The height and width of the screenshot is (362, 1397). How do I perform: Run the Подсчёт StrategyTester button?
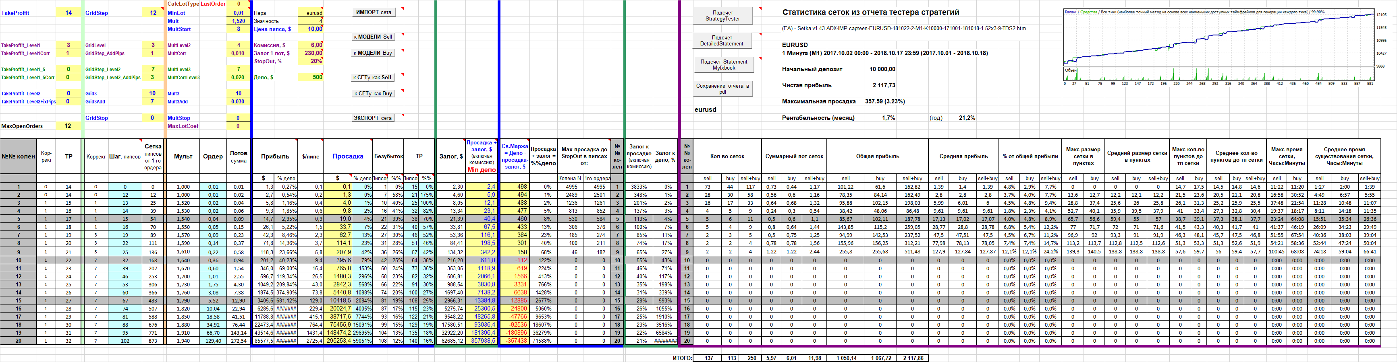click(722, 16)
